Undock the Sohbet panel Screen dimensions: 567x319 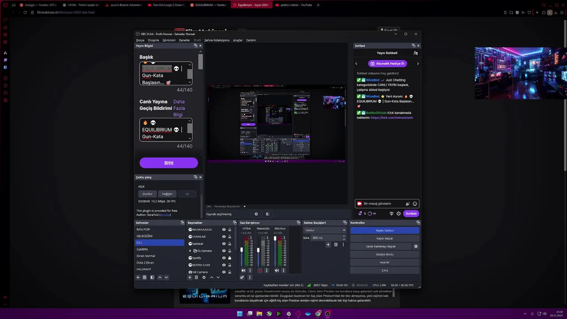point(413,46)
